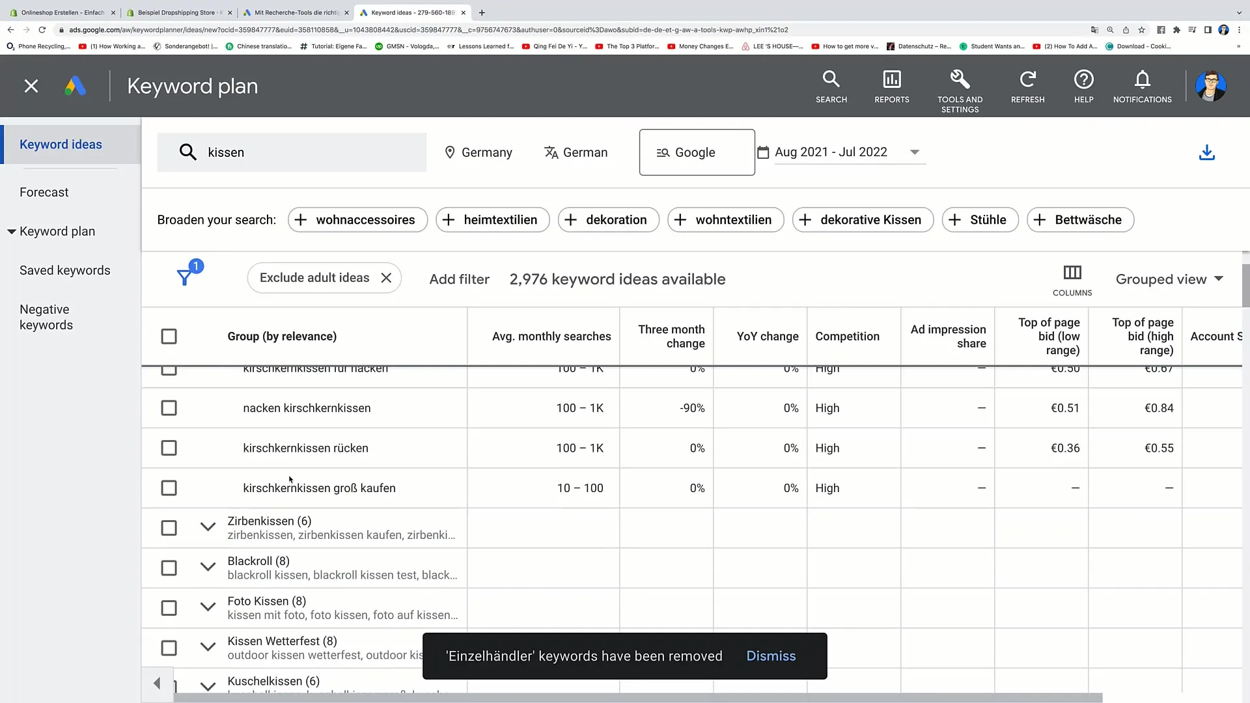The image size is (1250, 703).
Task: Toggle checkbox for Foto Kissen group
Action: point(169,607)
